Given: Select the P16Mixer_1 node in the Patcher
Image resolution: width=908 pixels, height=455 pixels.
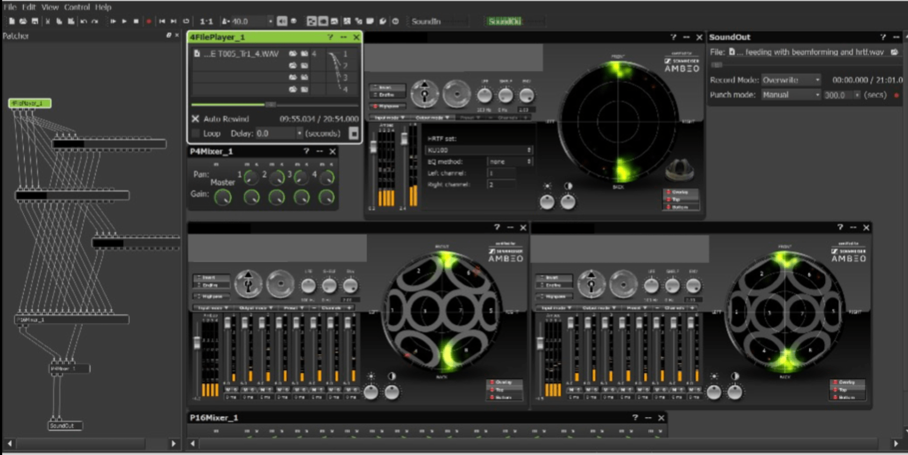Looking at the screenshot, I should click(x=72, y=320).
